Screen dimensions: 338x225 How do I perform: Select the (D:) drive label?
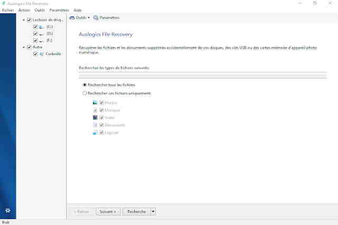pos(50,33)
